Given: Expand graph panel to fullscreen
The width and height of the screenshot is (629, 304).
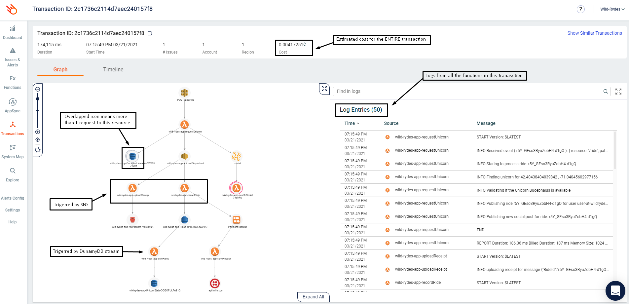Looking at the screenshot, I should [324, 89].
